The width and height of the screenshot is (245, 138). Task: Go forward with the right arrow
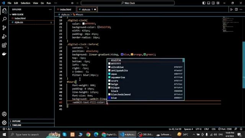pos(77,3)
